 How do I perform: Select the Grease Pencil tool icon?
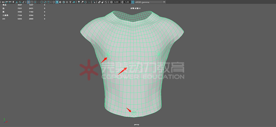(23, 2)
